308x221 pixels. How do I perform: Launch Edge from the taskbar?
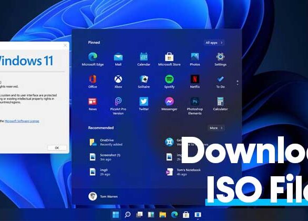click(174, 215)
